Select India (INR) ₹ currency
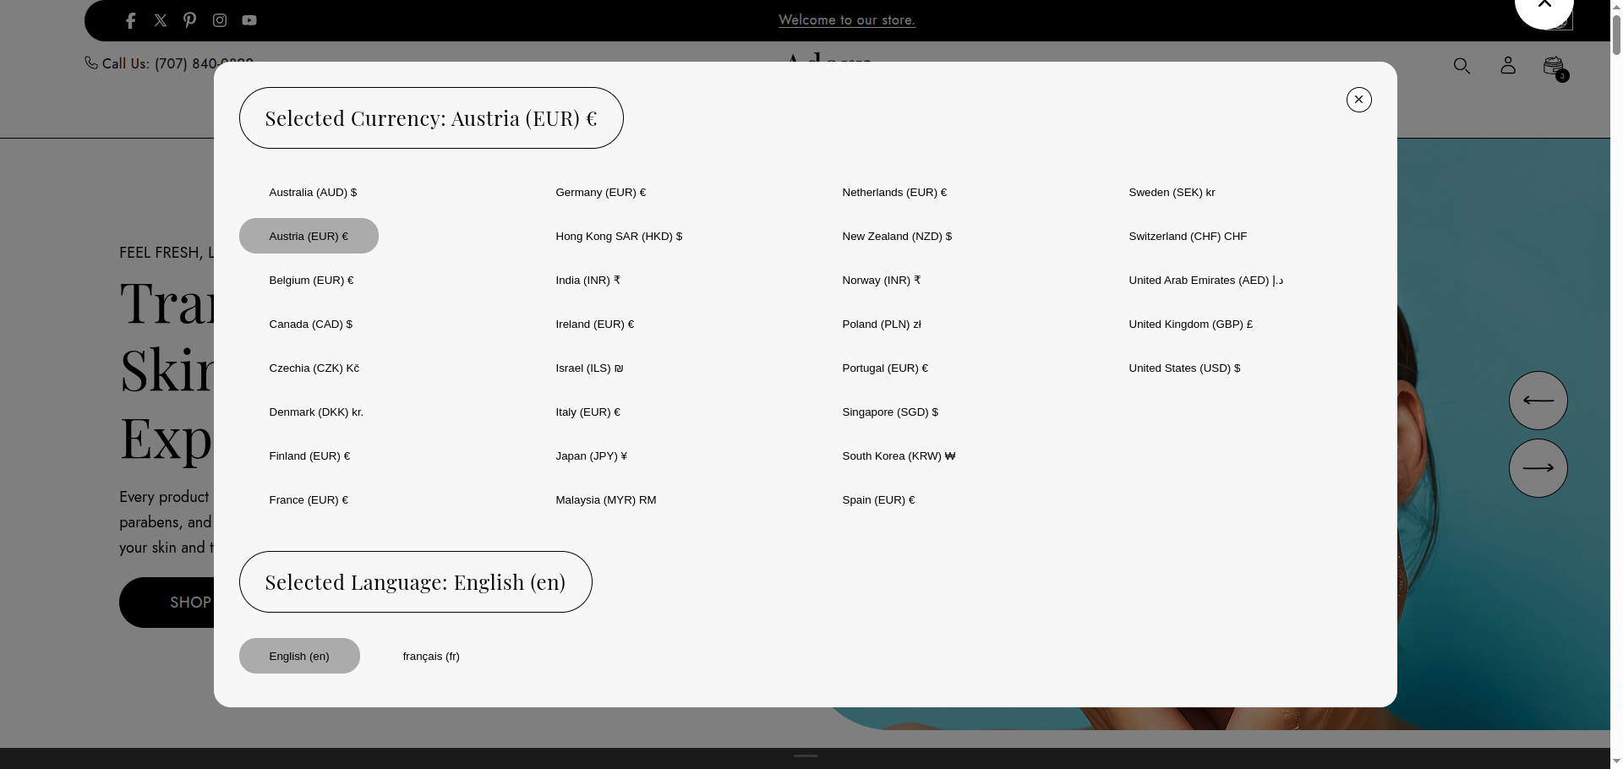 587,281
